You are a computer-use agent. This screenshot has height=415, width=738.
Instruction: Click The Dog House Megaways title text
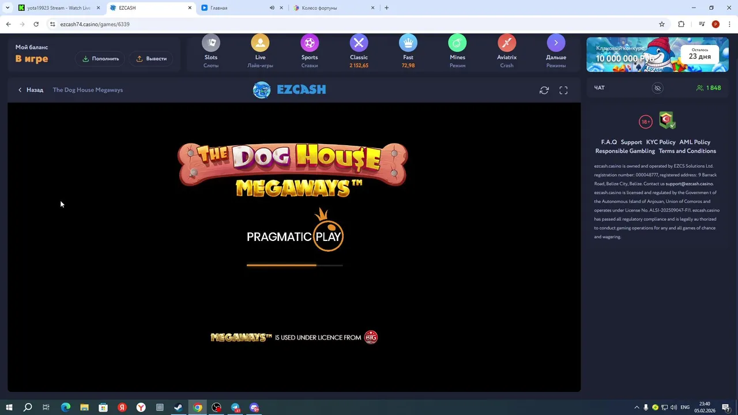click(88, 90)
